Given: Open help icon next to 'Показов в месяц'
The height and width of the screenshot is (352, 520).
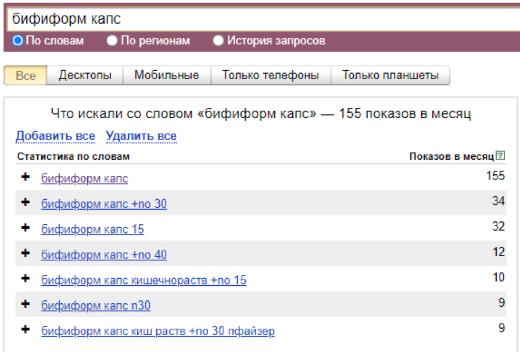Looking at the screenshot, I should coord(500,155).
